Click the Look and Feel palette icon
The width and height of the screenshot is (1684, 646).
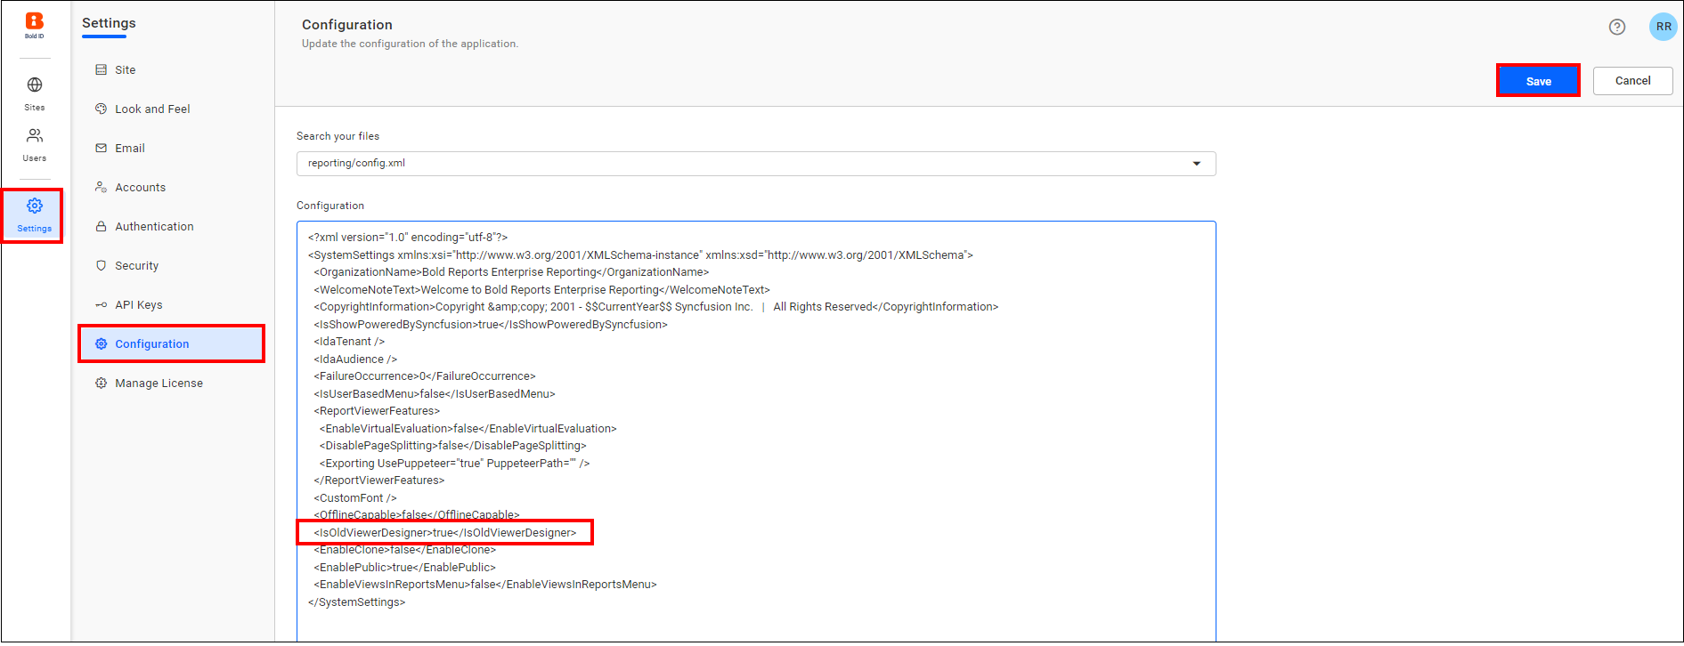[101, 109]
